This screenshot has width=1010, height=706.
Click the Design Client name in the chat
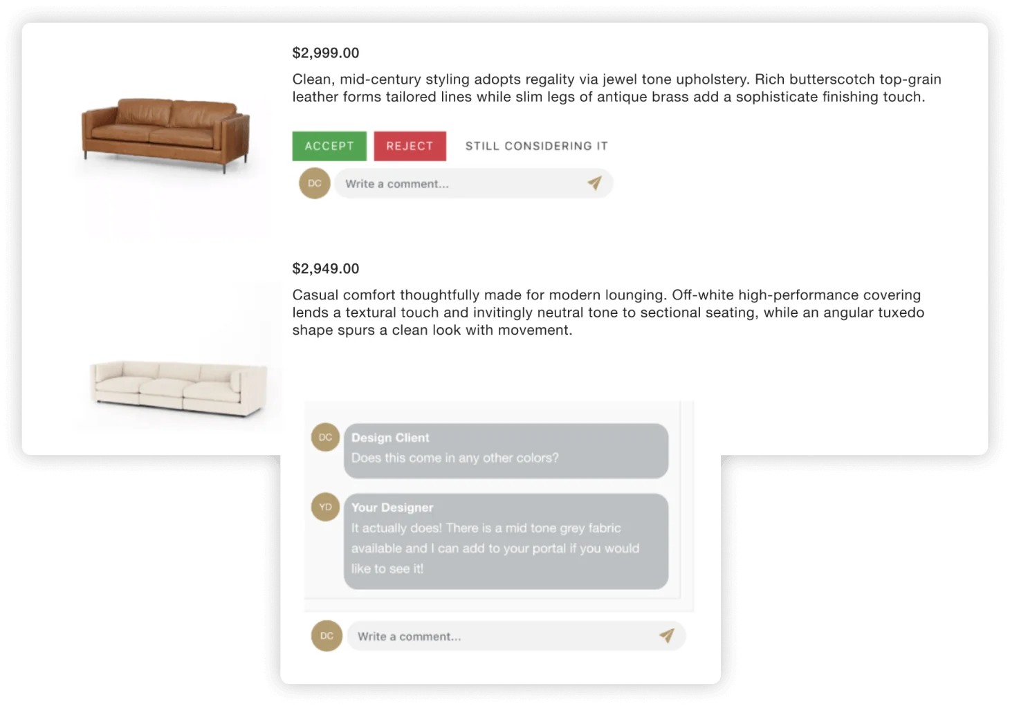coord(390,438)
